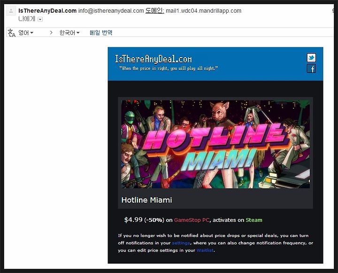Open the 한국어 target language dropdown
Screen dimensions: 338x273
tap(69, 33)
